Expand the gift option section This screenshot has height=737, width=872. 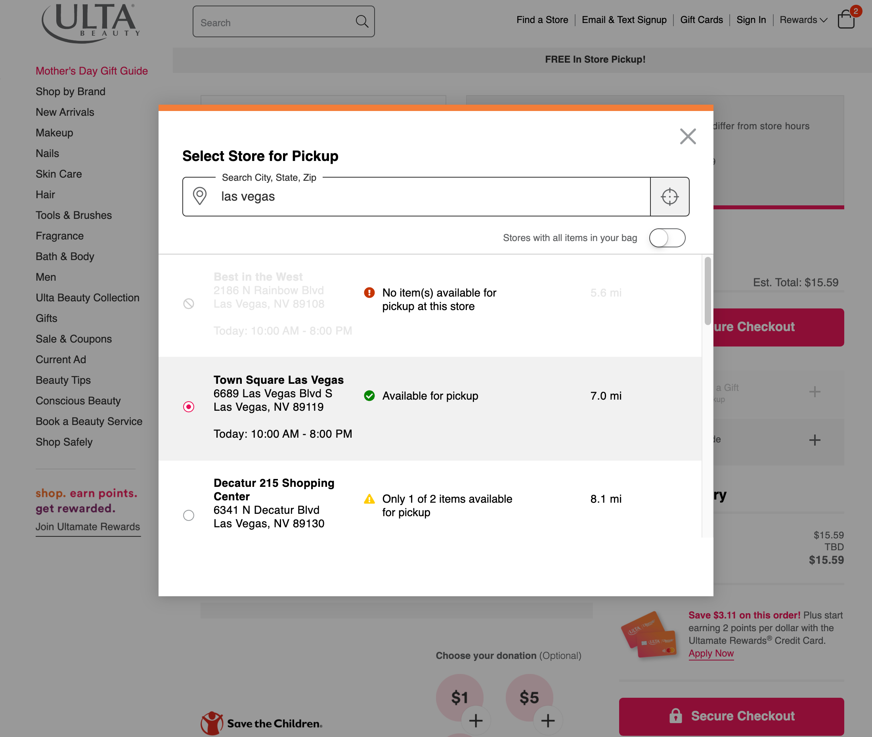(814, 392)
